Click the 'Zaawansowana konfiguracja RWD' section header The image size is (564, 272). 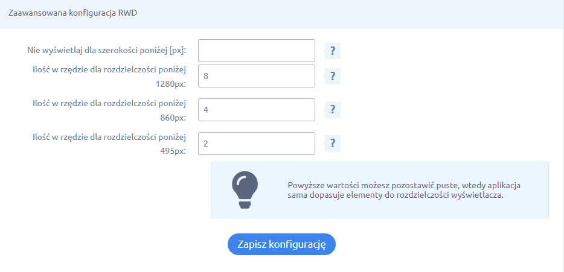click(73, 13)
